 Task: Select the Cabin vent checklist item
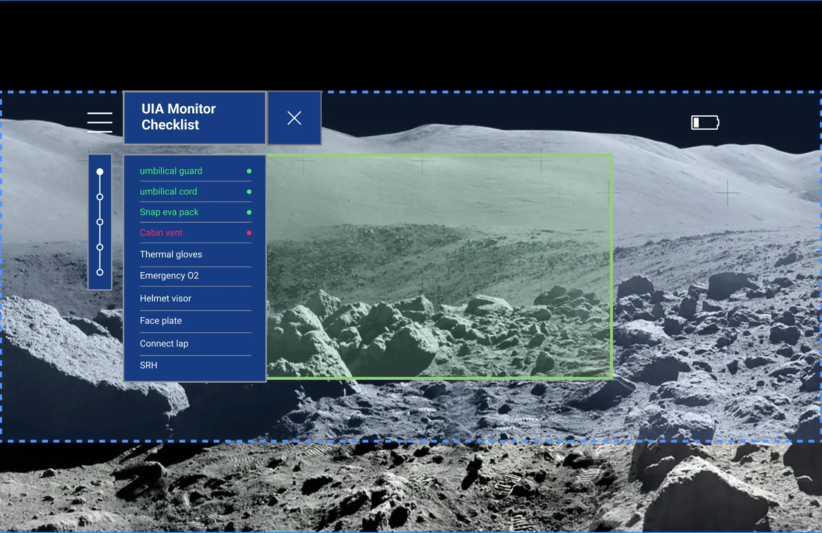click(x=196, y=233)
